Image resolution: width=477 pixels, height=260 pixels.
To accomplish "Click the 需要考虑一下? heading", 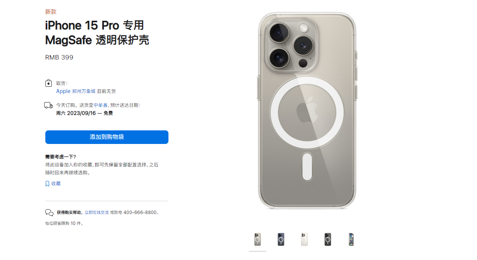I will pyautogui.click(x=60, y=157).
